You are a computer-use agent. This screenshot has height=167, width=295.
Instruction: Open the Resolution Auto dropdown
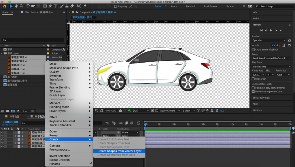coord(283,75)
